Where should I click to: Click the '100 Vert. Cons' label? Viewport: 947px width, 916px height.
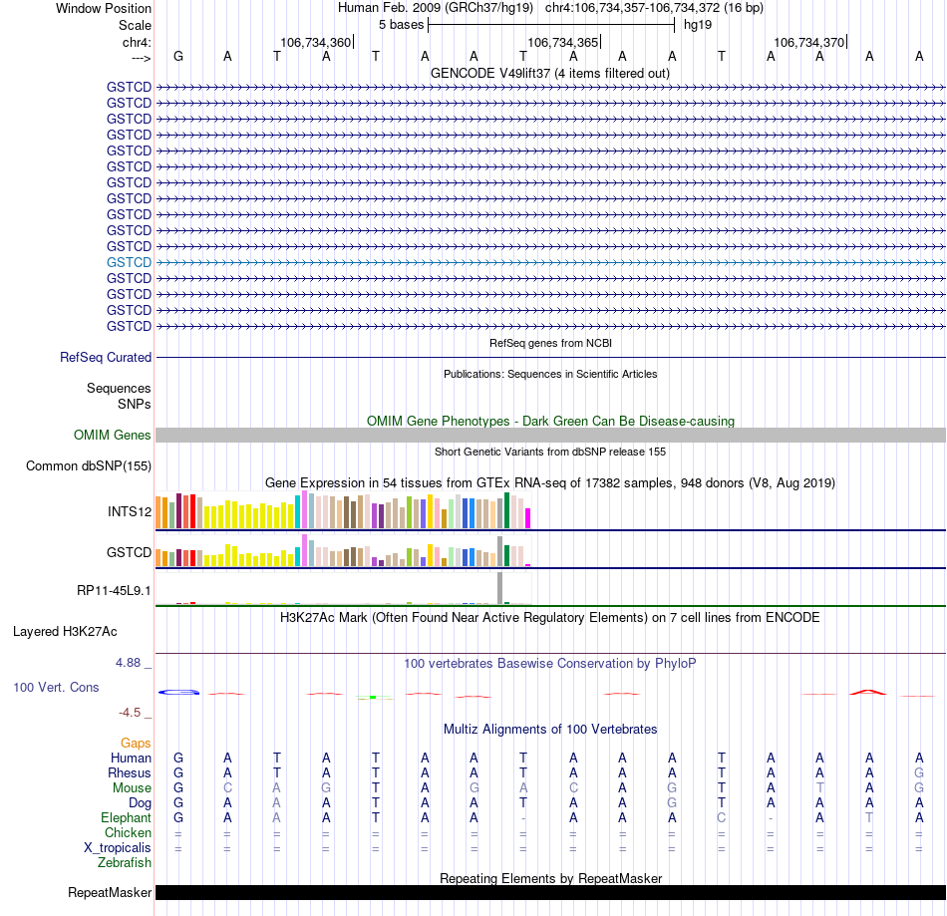[56, 687]
